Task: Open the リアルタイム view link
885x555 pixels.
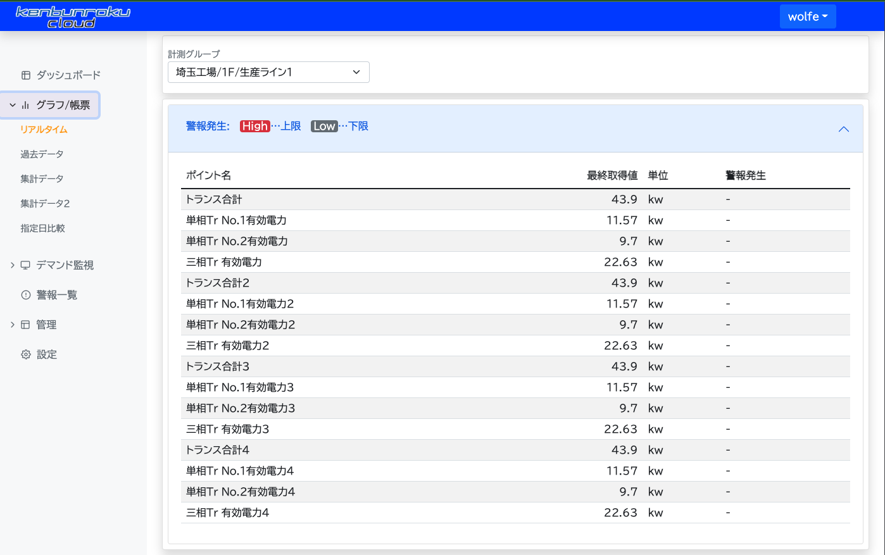Action: point(44,130)
